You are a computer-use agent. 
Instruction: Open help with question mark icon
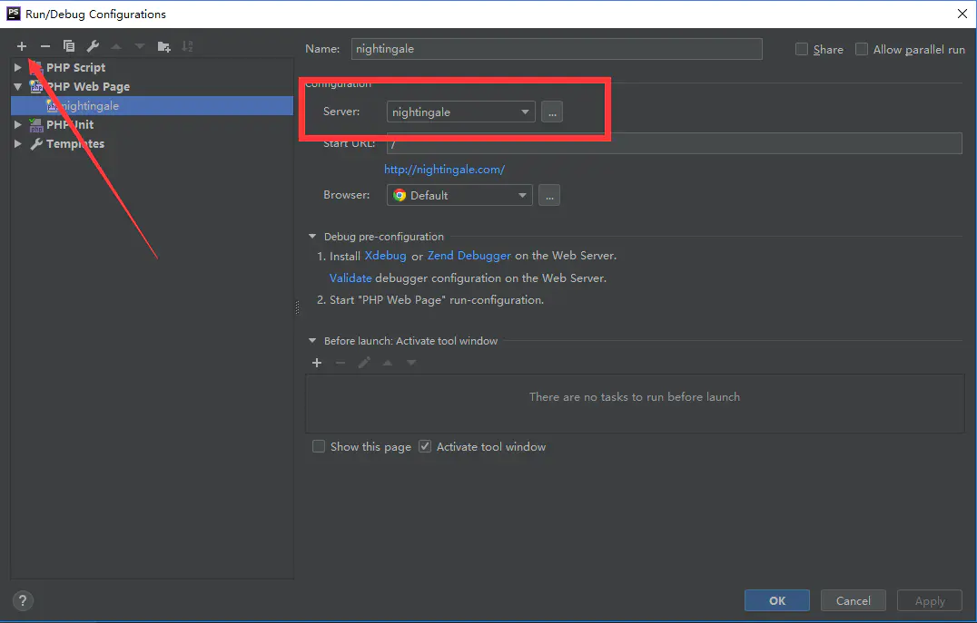click(23, 600)
